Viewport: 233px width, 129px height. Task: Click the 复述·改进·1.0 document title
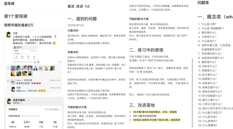(x=78, y=6)
